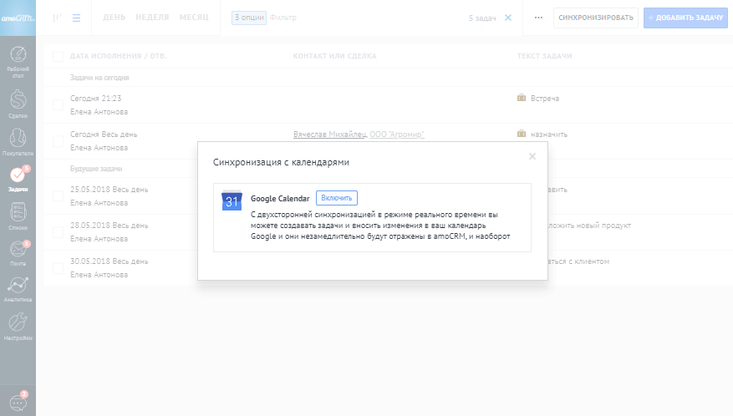
Task: Switch to МЕСЯЦ view tab
Action: [x=194, y=18]
